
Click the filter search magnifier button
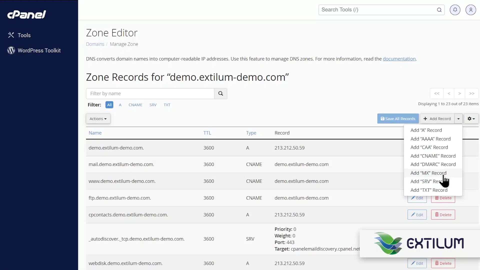click(220, 93)
